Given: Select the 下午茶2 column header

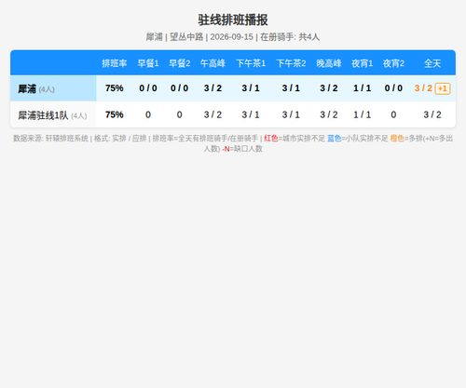Looking at the screenshot, I should (x=291, y=63).
